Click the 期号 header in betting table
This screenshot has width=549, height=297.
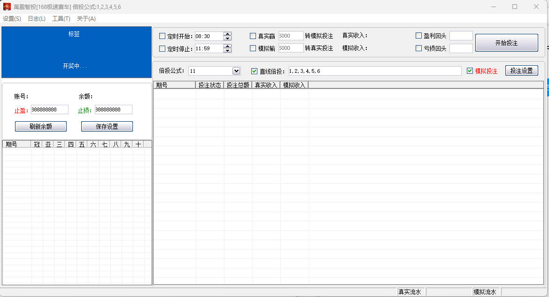(x=174, y=85)
